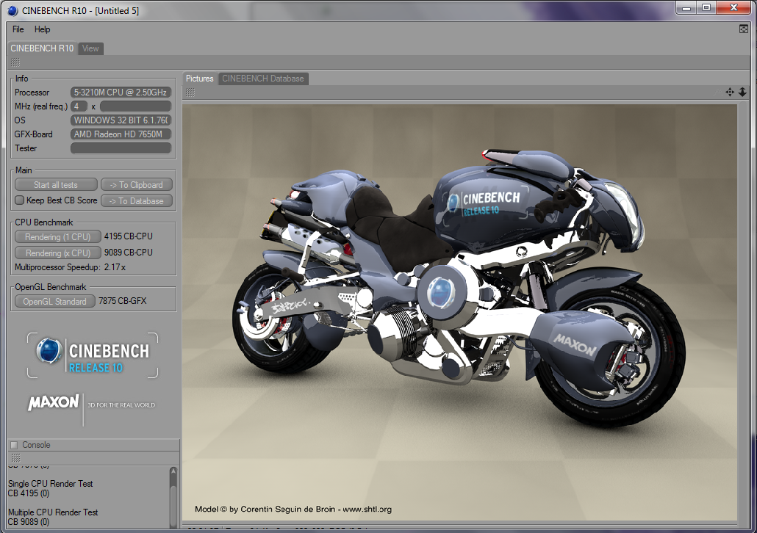757x533 pixels.
Task: Click the 4195 CB-CPU score
Action: pyautogui.click(x=129, y=236)
